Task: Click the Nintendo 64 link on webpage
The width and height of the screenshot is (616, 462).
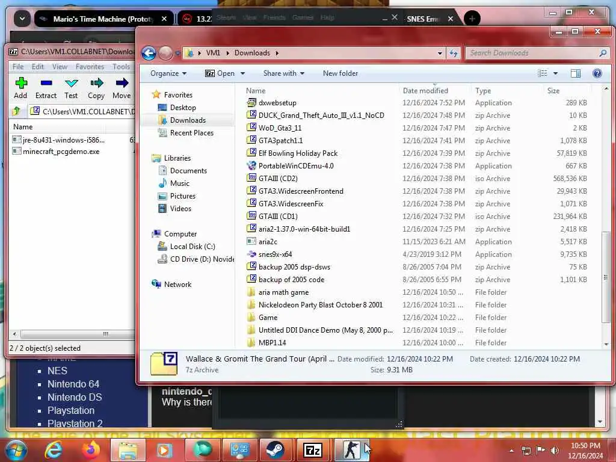Action: coord(73,384)
